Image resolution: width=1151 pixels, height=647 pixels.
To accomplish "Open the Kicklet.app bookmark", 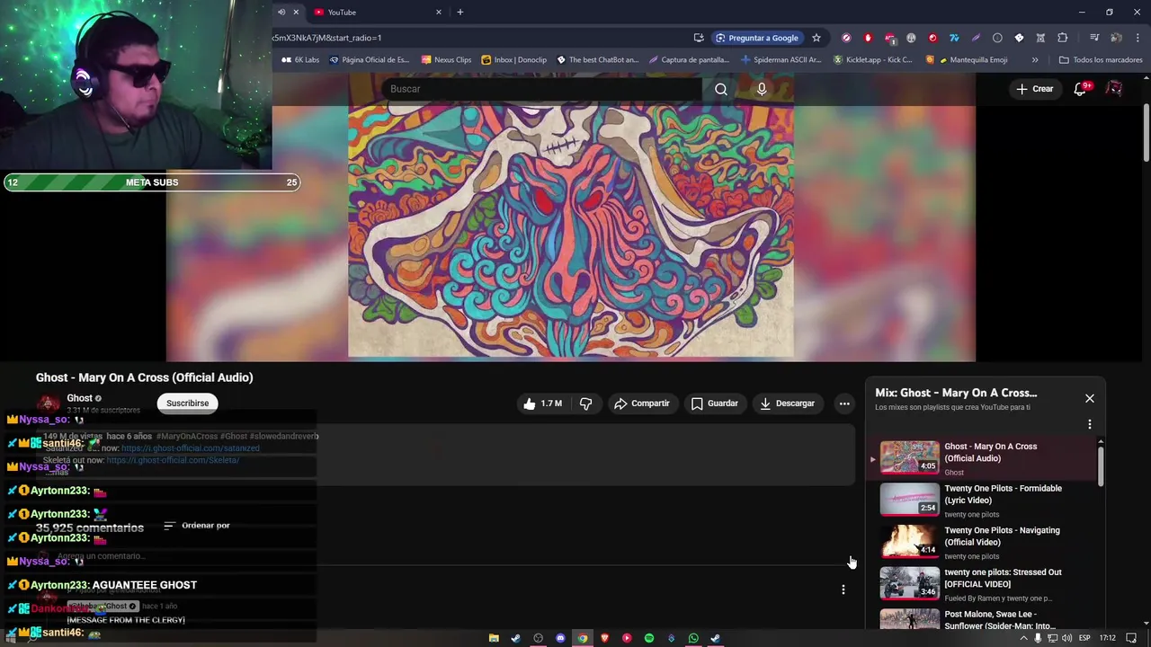I will pyautogui.click(x=873, y=60).
